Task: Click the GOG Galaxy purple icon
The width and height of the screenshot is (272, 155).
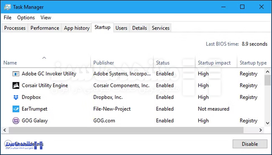Action: tap(16, 121)
